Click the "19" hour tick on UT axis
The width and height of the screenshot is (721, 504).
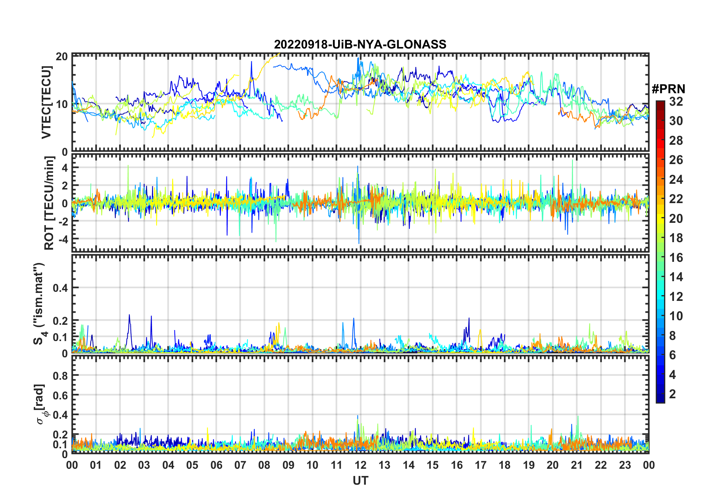(x=529, y=465)
